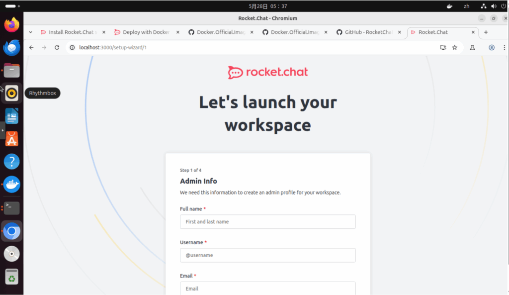
Task: Open the network status indicator
Action: (484, 6)
